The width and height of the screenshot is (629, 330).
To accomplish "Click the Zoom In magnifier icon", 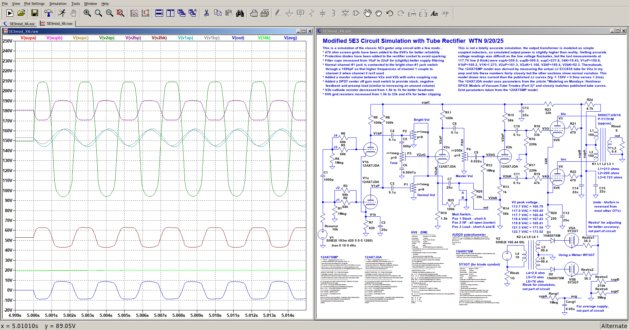I will pos(87,13).
